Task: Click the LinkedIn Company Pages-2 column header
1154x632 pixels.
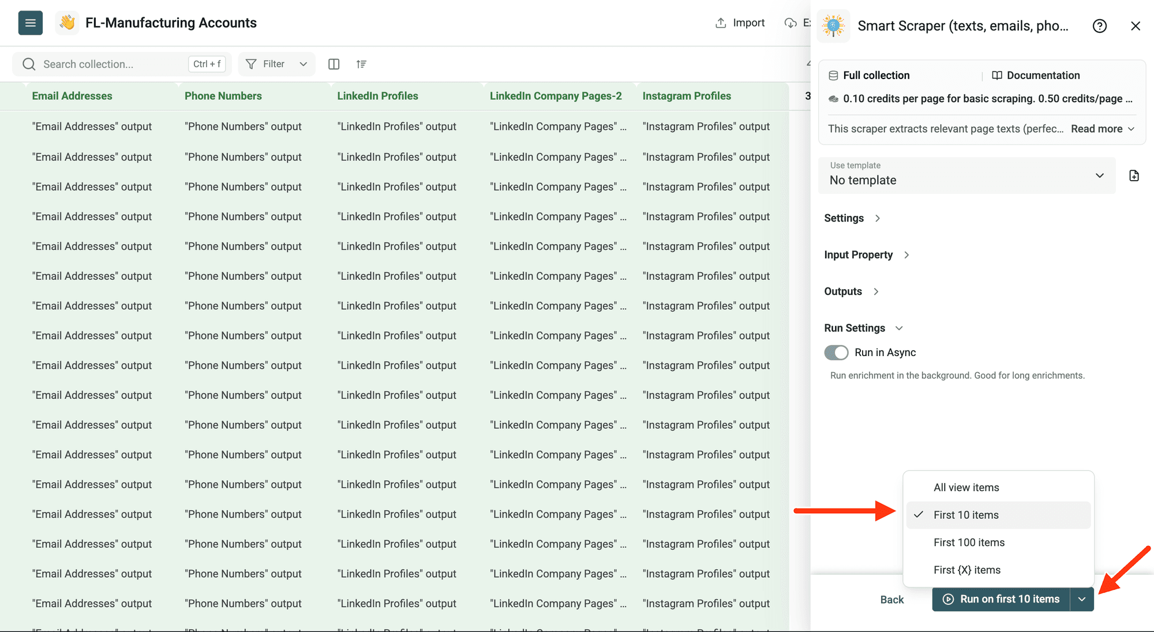Action: tap(556, 96)
